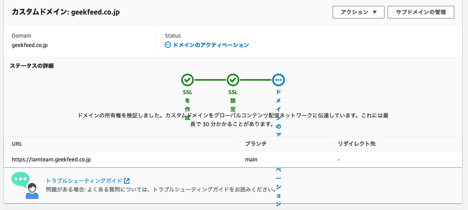Click the second green checkmark step (SSL設定)
Screen dimensions: 468x210
[233, 80]
